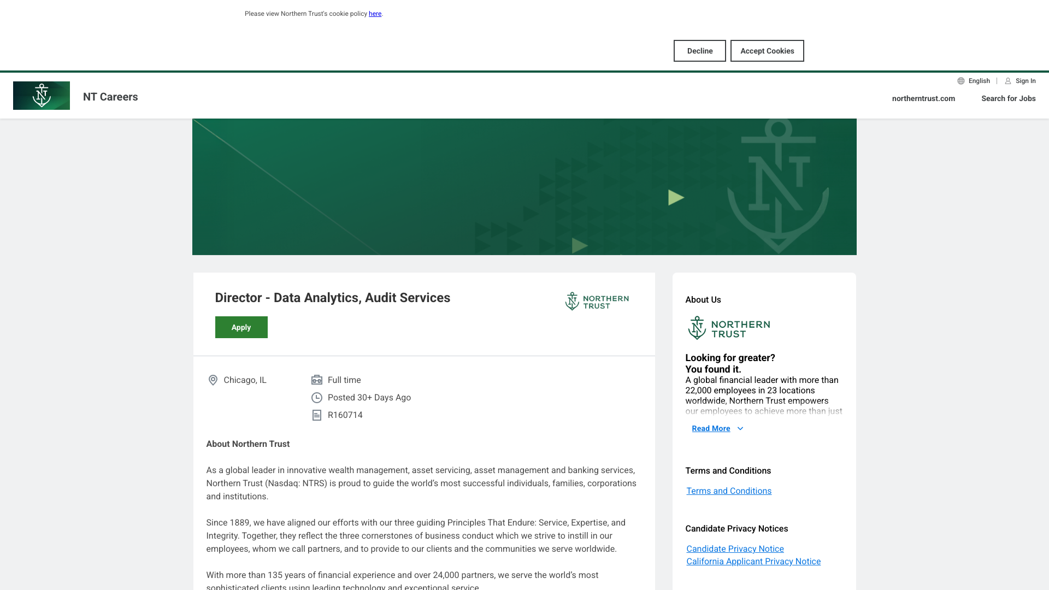
Task: Click the document icon beside R160714
Action: click(317, 415)
